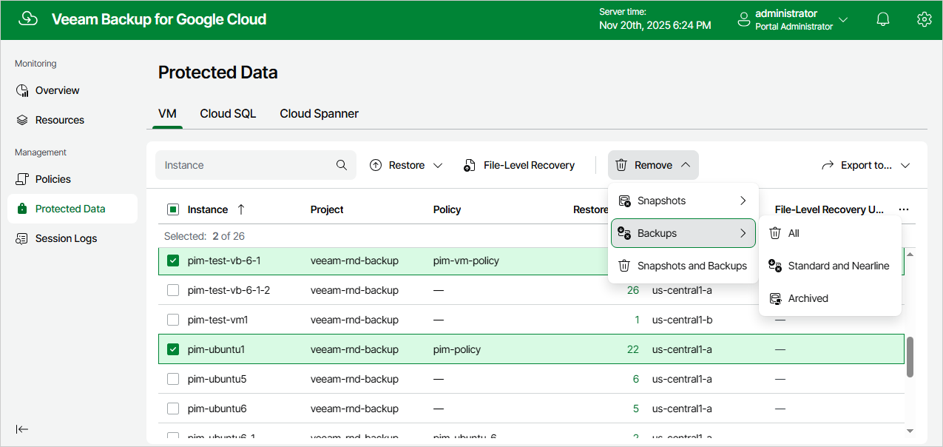Click the Archived backups icon
943x447 pixels.
[775, 298]
